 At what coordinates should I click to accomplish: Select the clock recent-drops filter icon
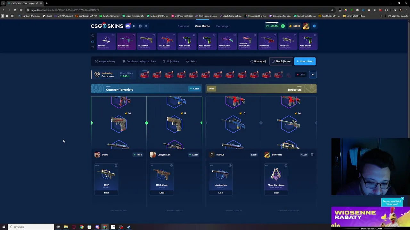point(93,36)
